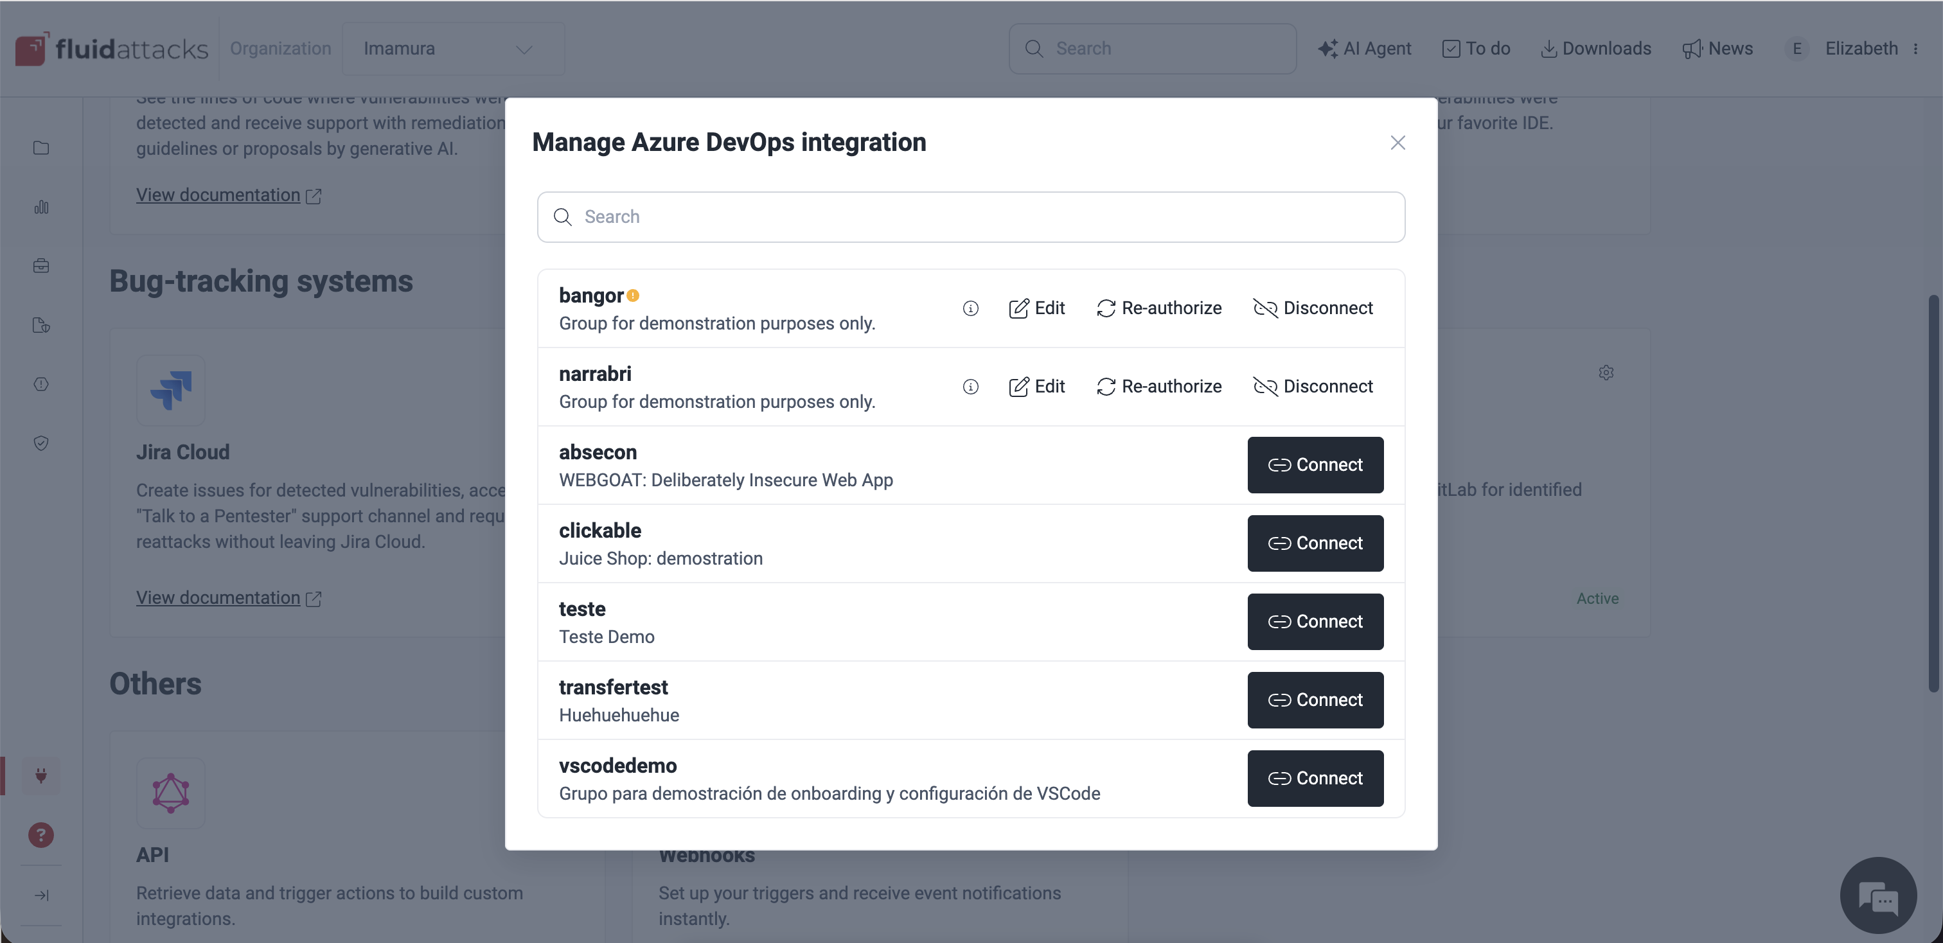This screenshot has width=1943, height=943.
Task: Open the To do list
Action: pyautogui.click(x=1476, y=49)
